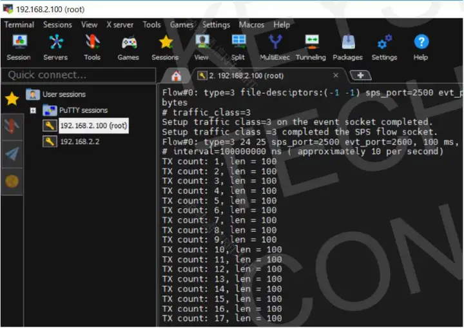Select the star sidebar Sessions icon
Screen dimensions: 464x328
pyautogui.click(x=12, y=99)
